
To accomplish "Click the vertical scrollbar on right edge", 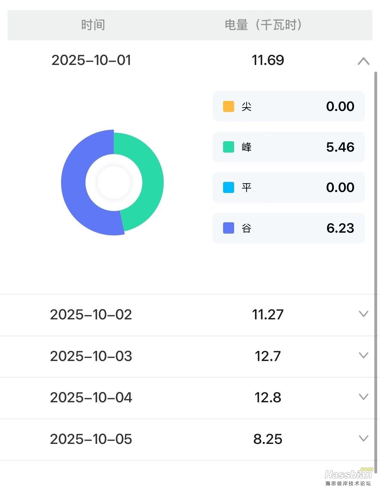I will coord(375,252).
